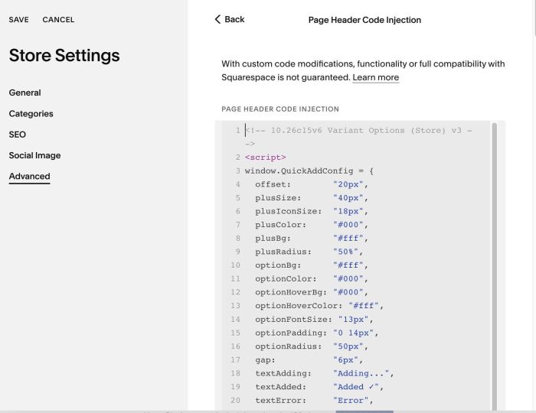
Task: Click line number 10 in the gutter
Action: (x=235, y=265)
